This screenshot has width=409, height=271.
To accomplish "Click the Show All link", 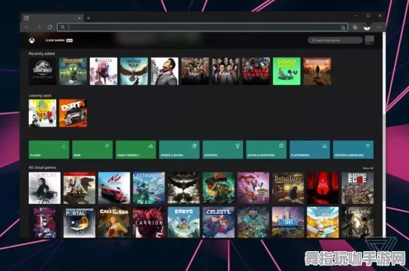I will (368, 168).
